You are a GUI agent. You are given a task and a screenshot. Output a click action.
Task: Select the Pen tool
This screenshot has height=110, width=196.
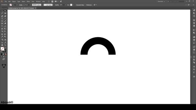coord(2,16)
